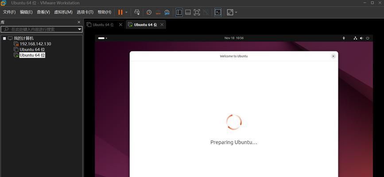The width and height of the screenshot is (384, 177).
Task: Switch to the active running Ubuntu 64 位 tab
Action: point(145,25)
